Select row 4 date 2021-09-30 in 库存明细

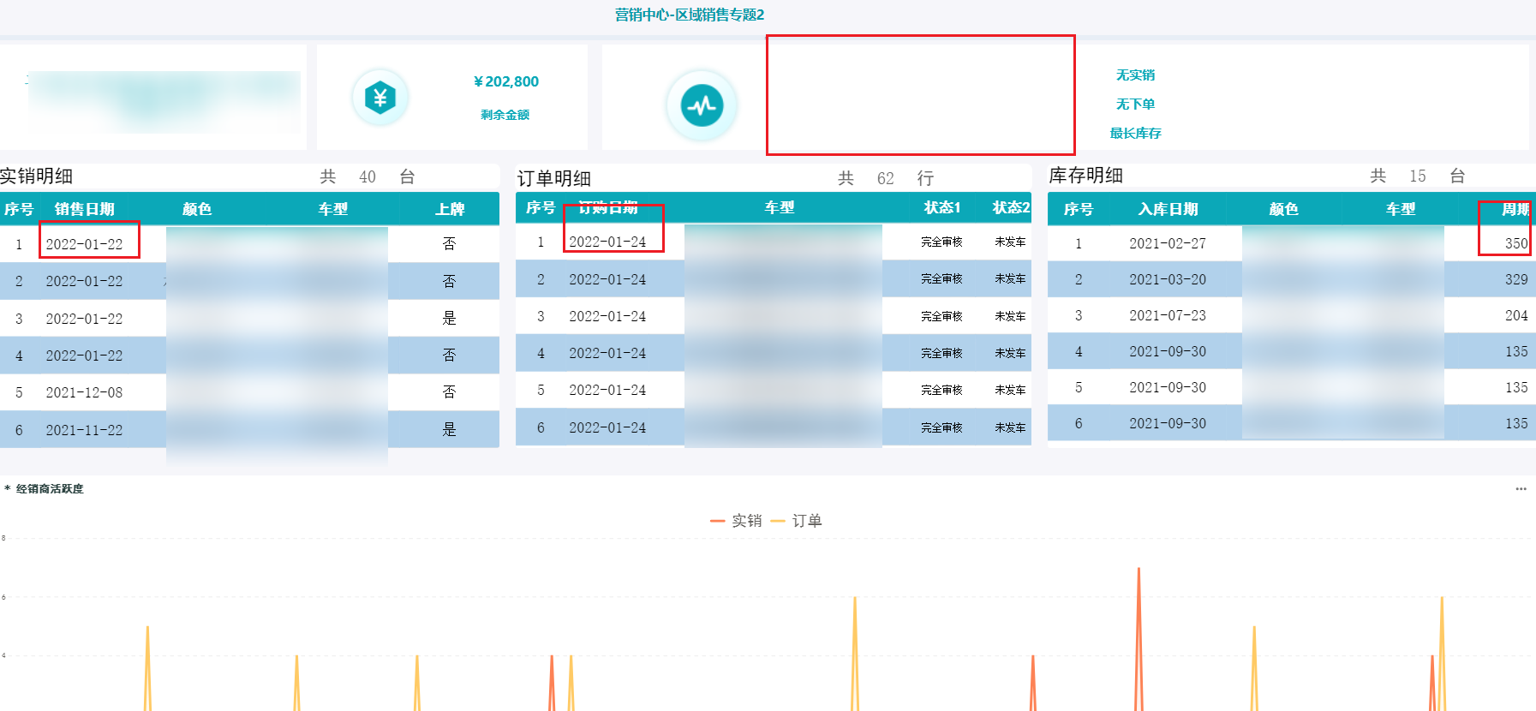tap(1168, 351)
